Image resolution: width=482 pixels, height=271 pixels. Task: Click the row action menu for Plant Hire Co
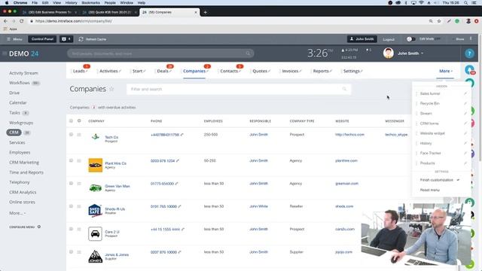(79, 160)
